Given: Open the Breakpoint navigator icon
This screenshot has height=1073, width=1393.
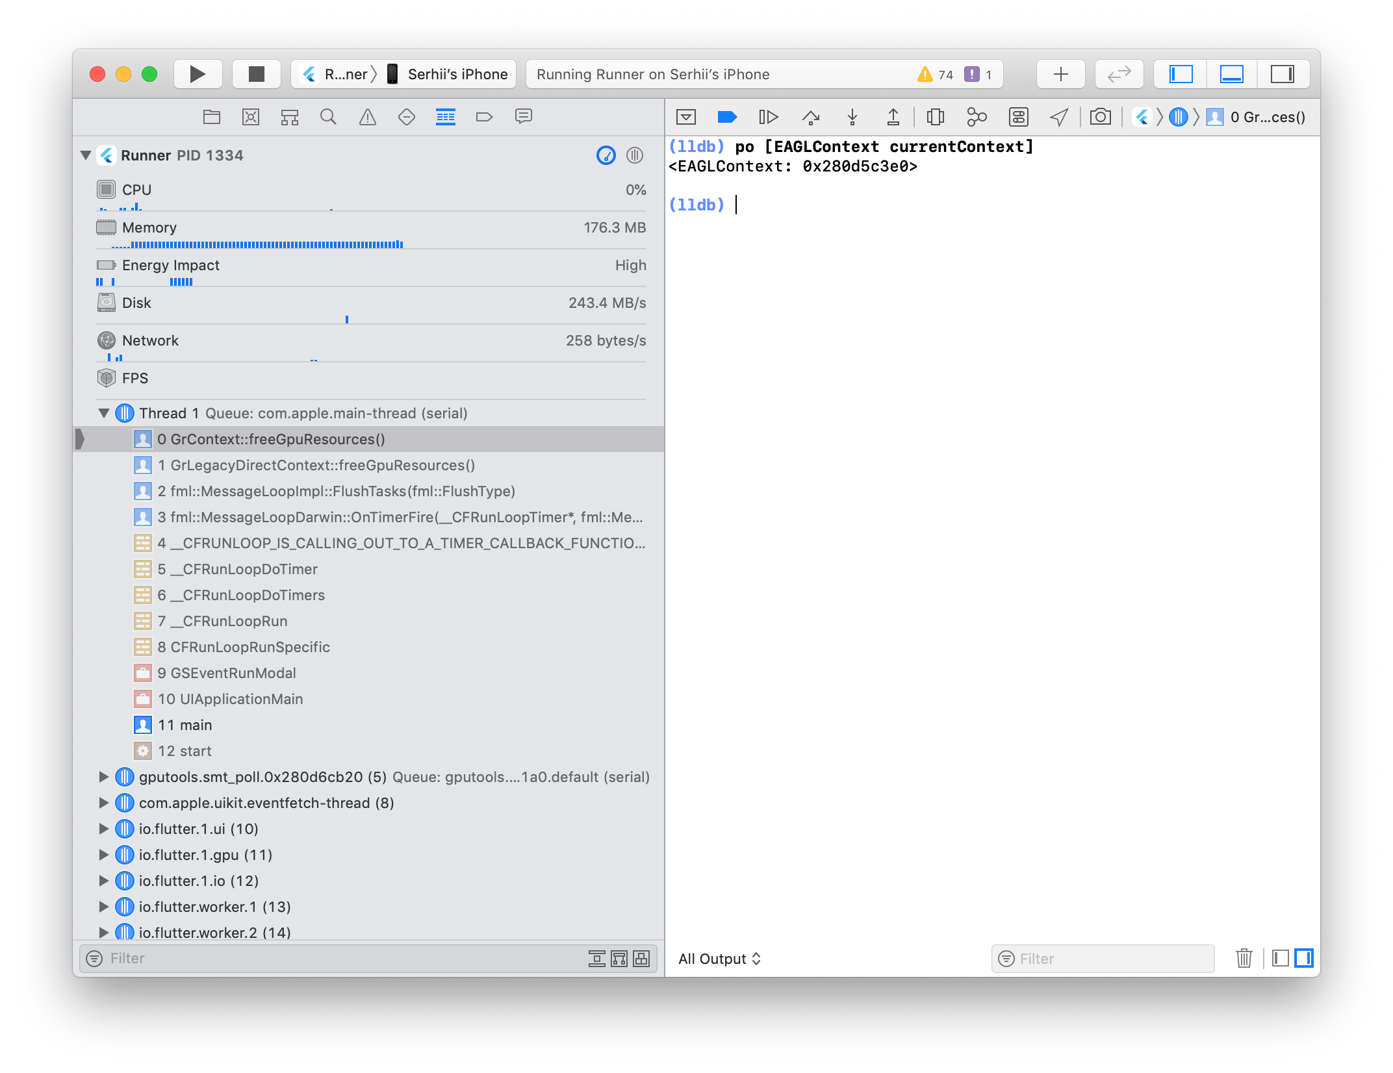Looking at the screenshot, I should (485, 117).
